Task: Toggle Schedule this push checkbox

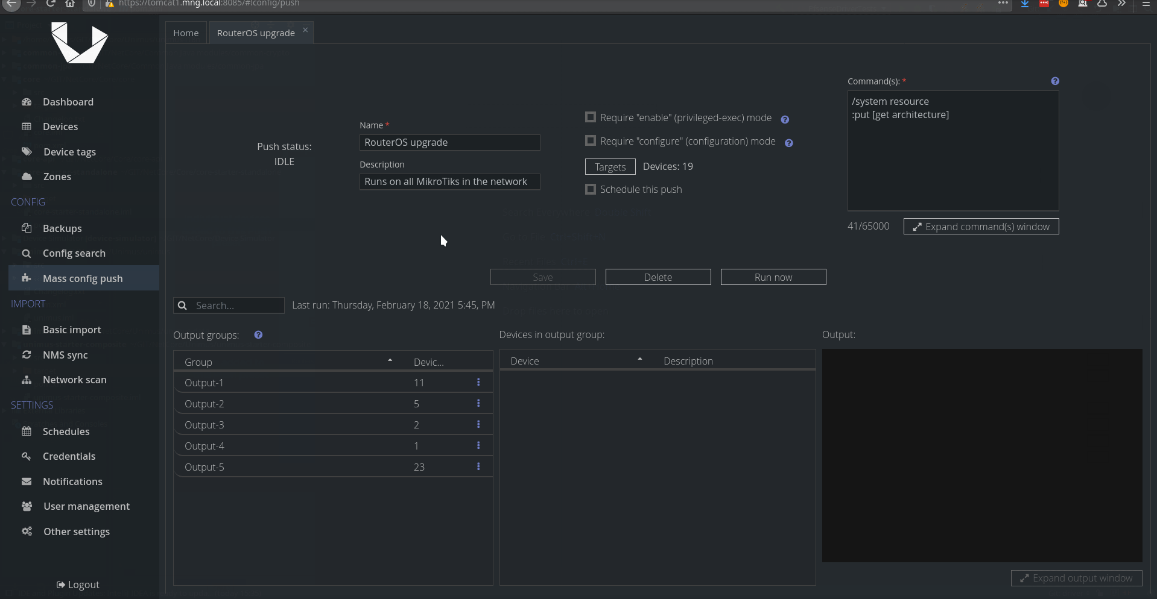Action: coord(591,189)
